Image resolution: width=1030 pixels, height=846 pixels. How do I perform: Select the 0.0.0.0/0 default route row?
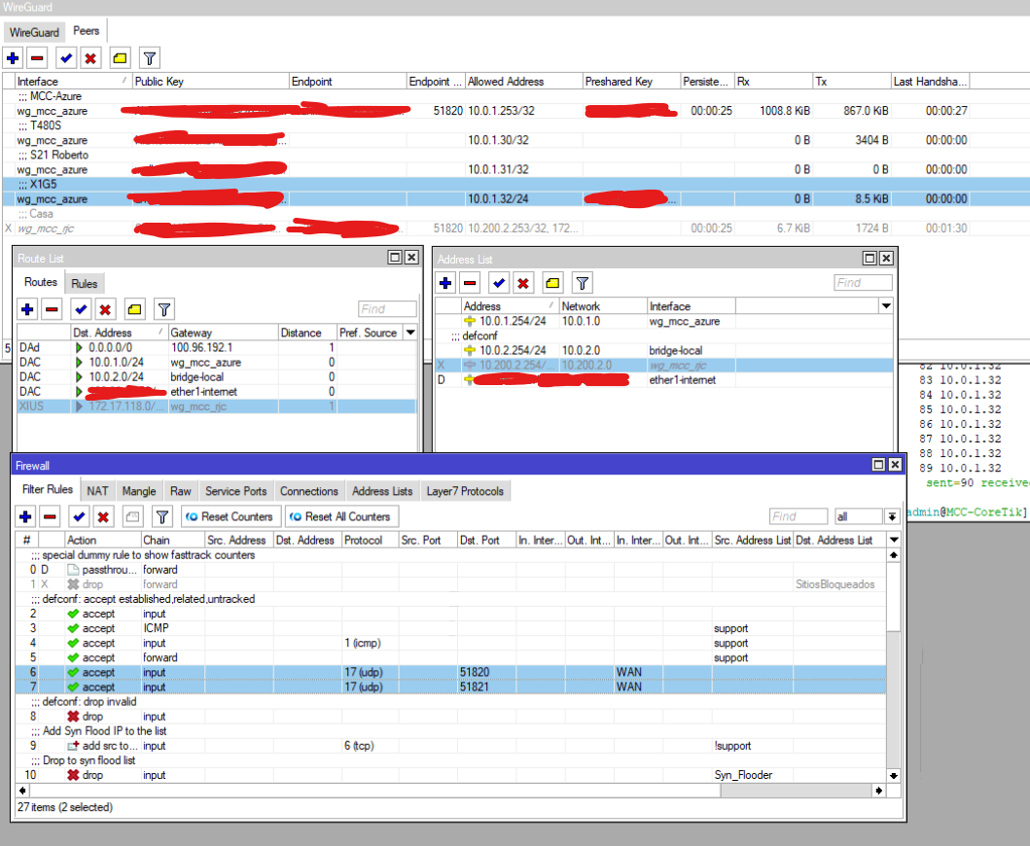[x=217, y=347]
